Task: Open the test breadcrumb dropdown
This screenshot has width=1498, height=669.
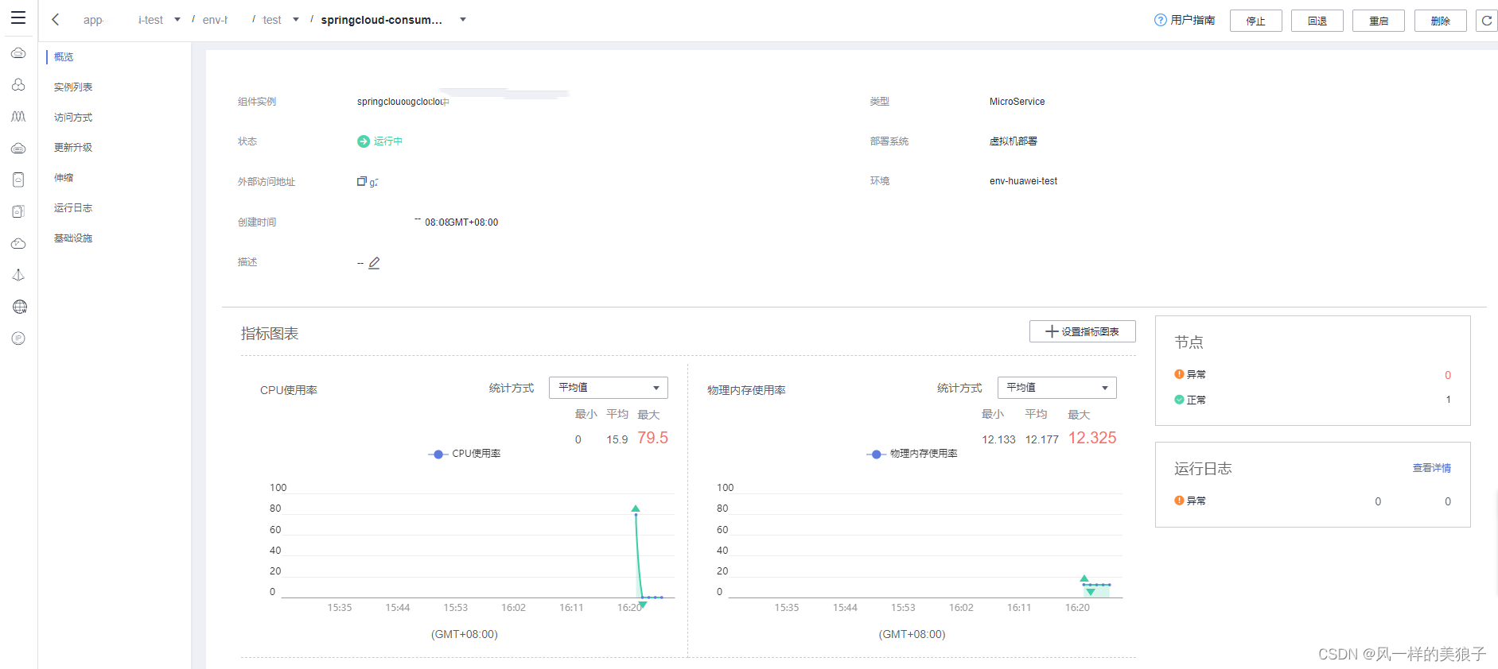Action: tap(296, 20)
